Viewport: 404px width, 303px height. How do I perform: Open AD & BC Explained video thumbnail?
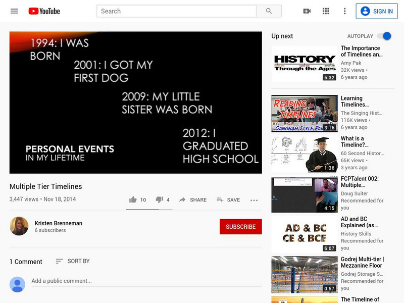(304, 235)
